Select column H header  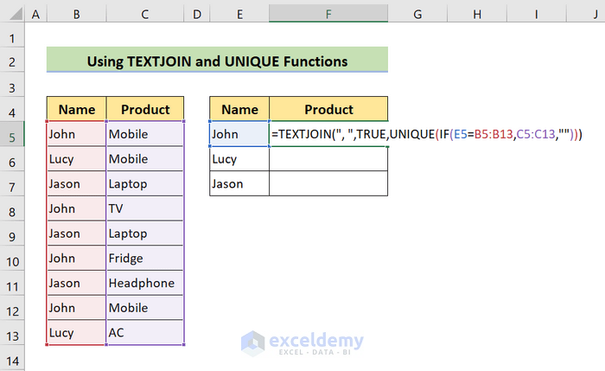pos(477,15)
